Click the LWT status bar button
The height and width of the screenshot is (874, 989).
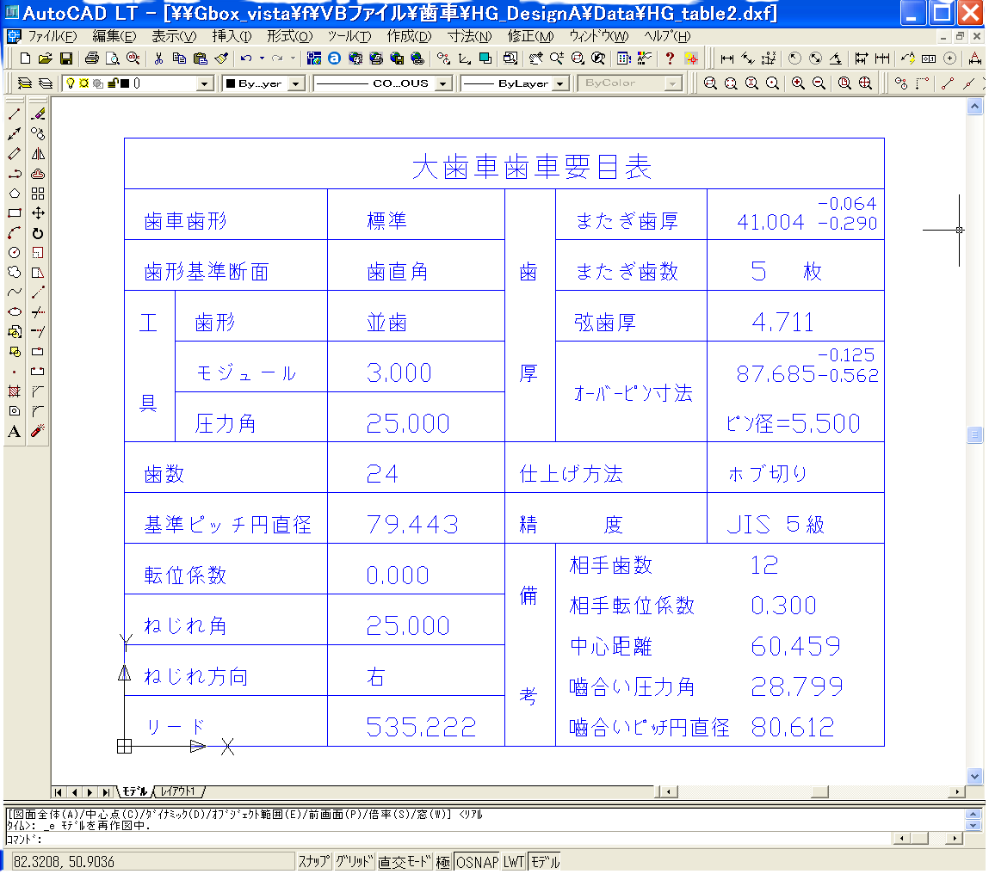514,862
